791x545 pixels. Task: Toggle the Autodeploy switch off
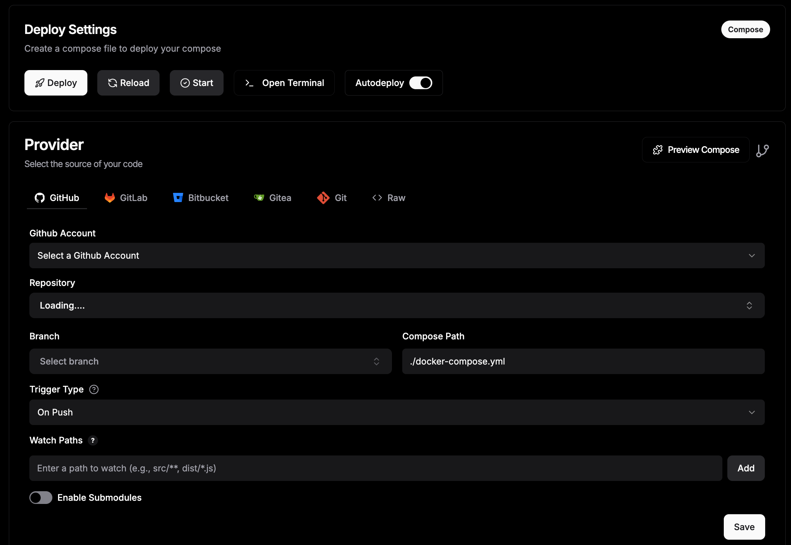[421, 83]
